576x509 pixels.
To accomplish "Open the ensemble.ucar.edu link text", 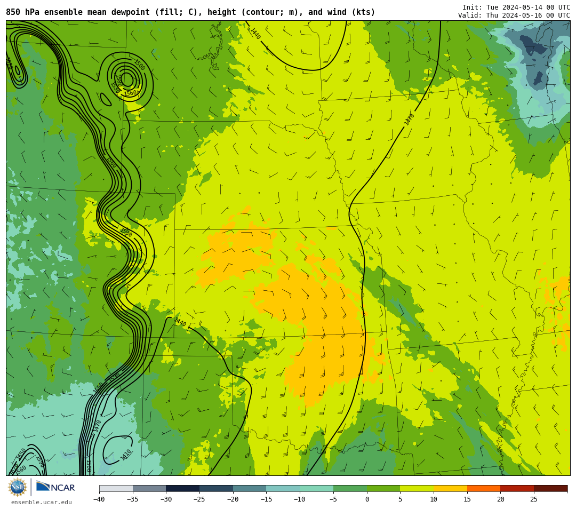I will click(x=42, y=503).
